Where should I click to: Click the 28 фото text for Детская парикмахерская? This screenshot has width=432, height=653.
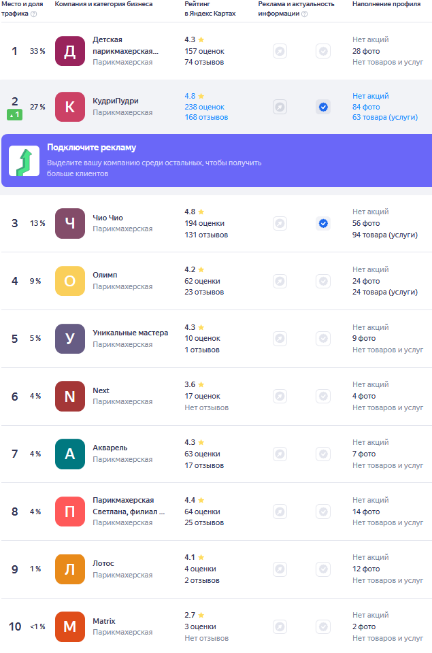click(366, 51)
